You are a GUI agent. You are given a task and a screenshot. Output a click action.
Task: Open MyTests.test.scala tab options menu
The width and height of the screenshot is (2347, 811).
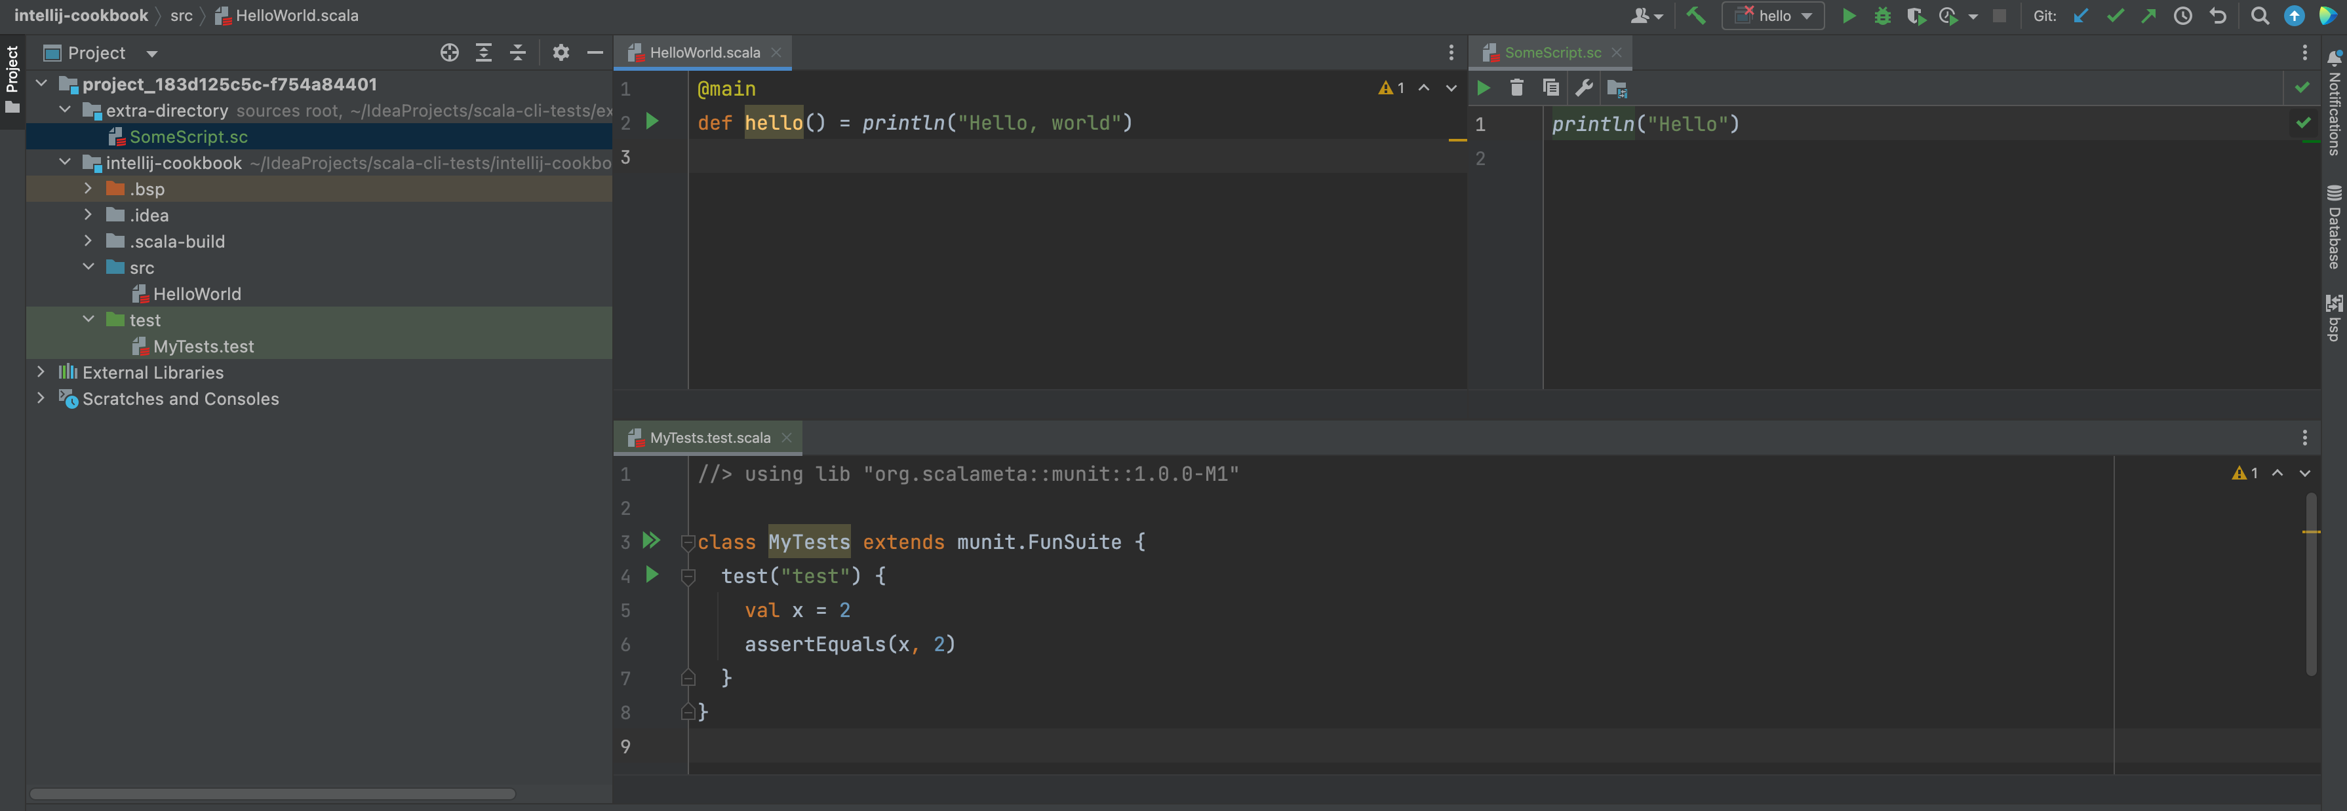[2305, 438]
